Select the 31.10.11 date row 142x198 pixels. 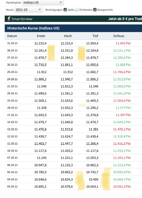coord(73,43)
